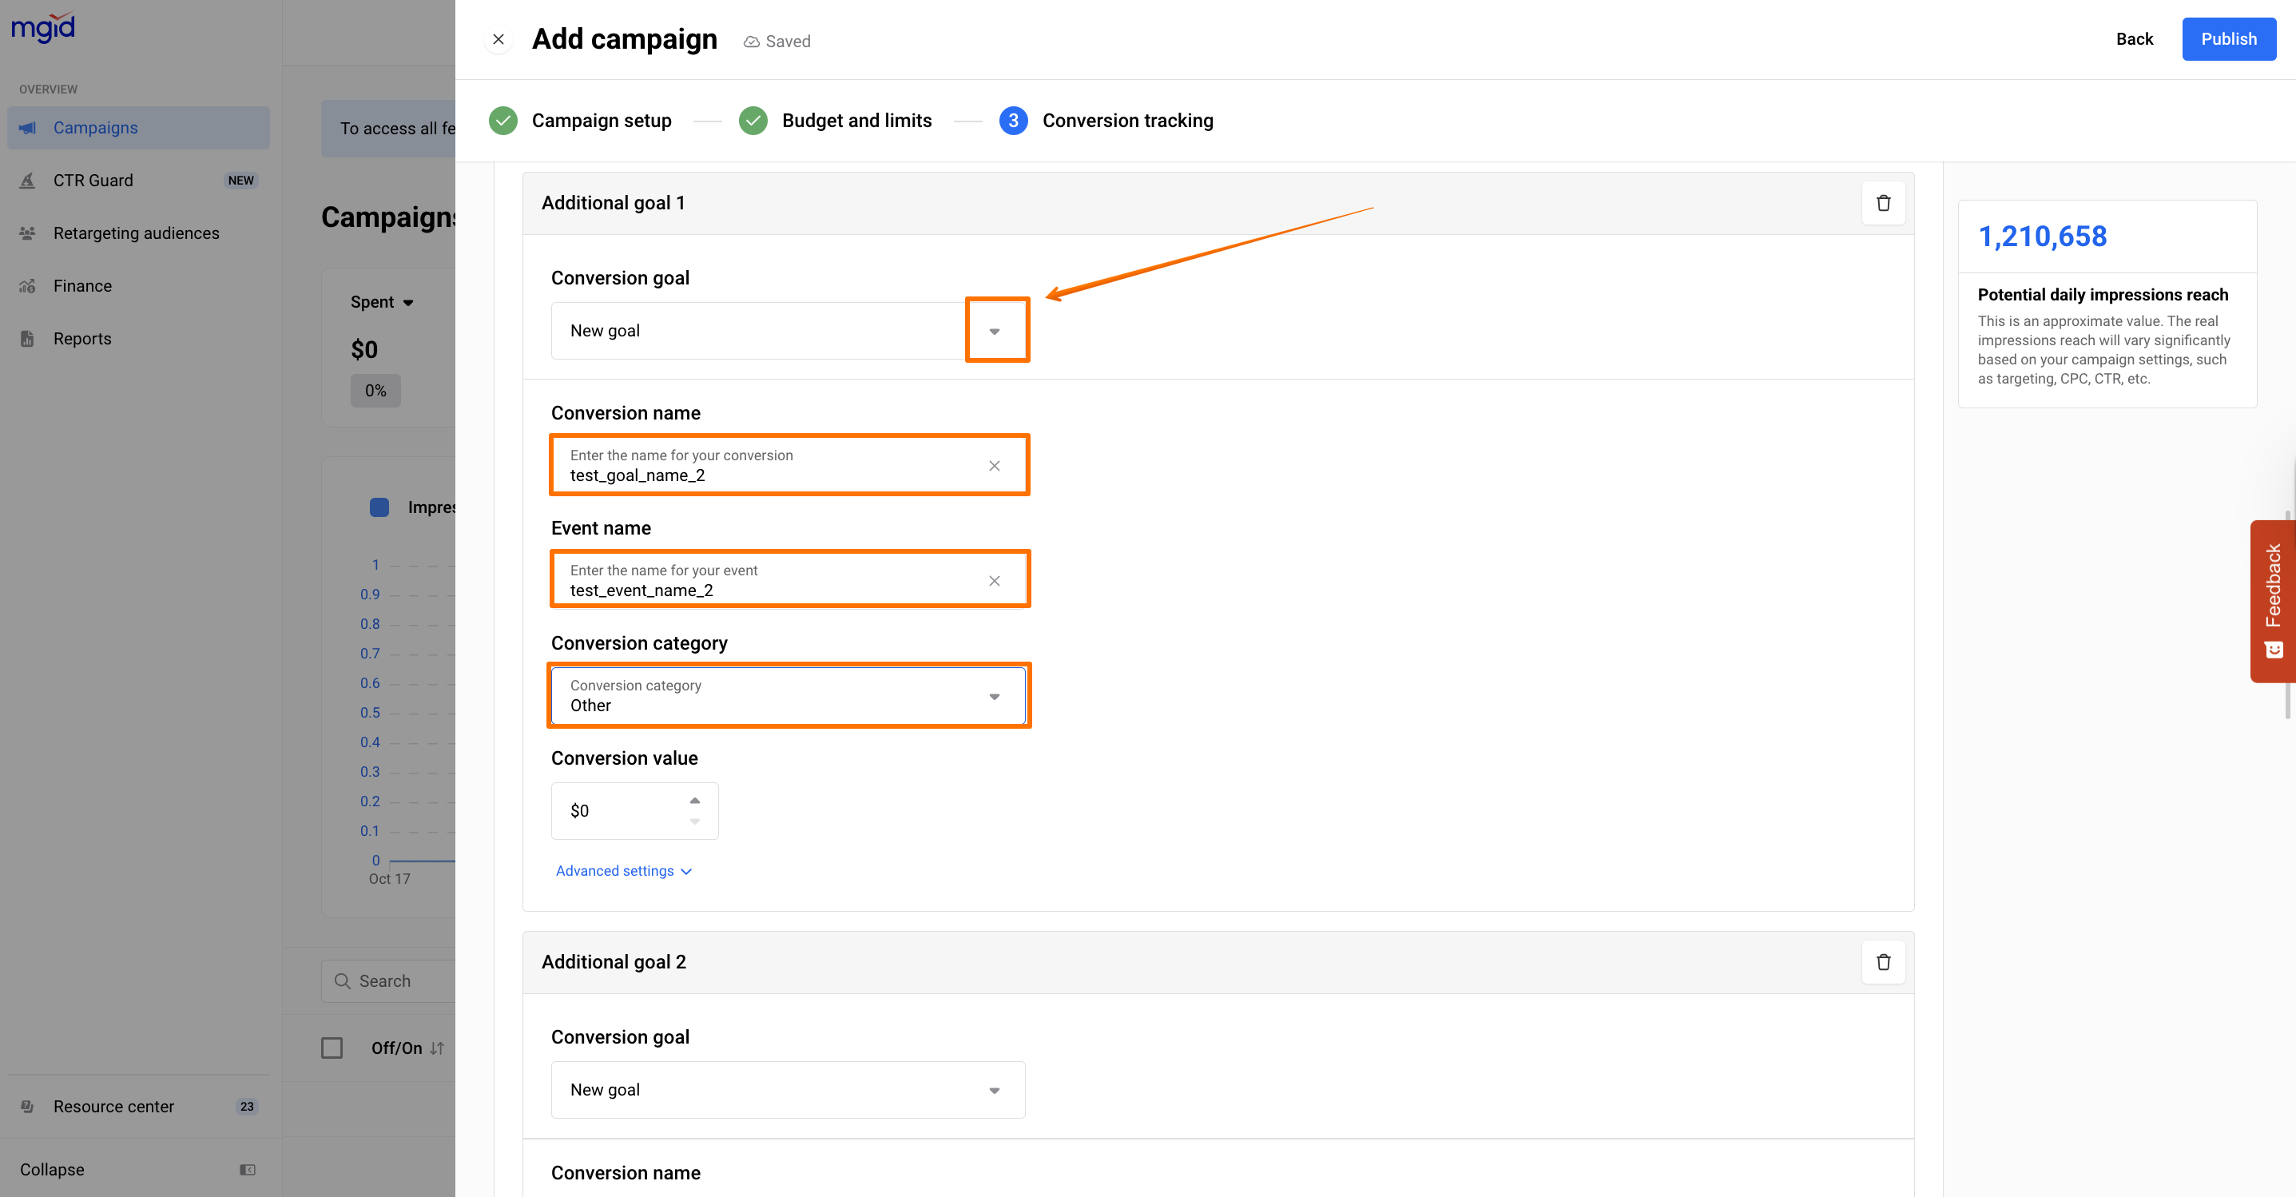Click the Search magnifier icon
Viewport: 2296px width, 1197px height.
click(x=342, y=980)
